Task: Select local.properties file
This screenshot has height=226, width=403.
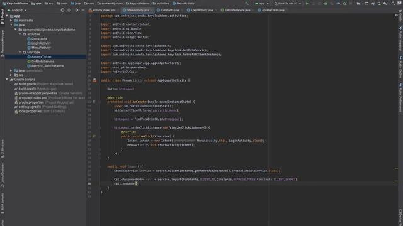Action: (40, 112)
